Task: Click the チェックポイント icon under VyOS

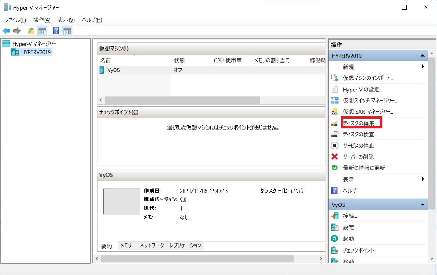Action: pos(335,250)
